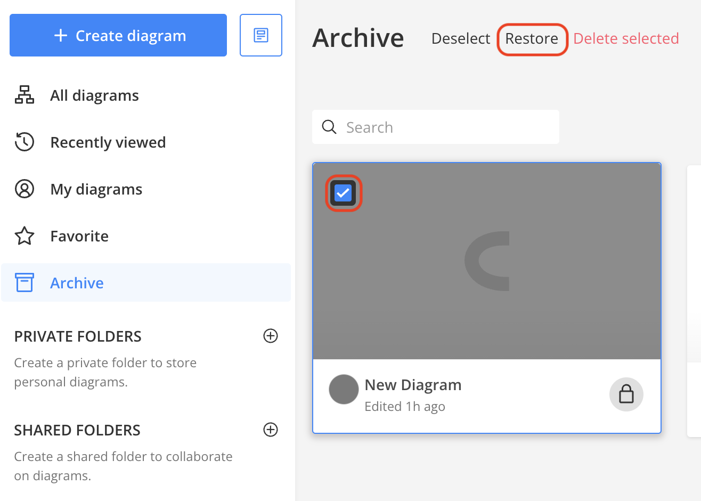701x501 pixels.
Task: Click the All diagrams hierarchy icon
Action: click(x=25, y=95)
